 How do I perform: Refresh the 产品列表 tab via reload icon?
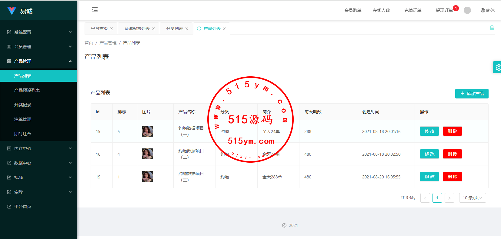199,28
